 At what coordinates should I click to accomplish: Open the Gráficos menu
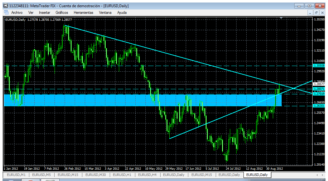[62, 13]
